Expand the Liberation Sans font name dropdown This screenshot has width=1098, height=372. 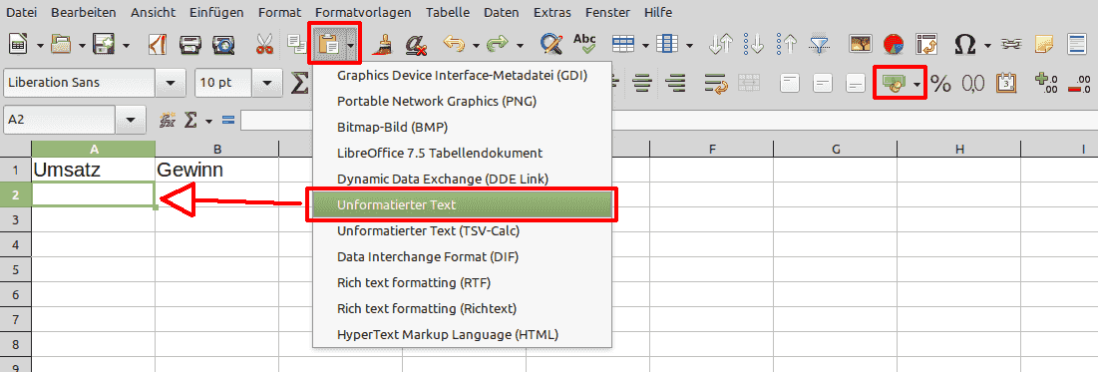click(171, 83)
